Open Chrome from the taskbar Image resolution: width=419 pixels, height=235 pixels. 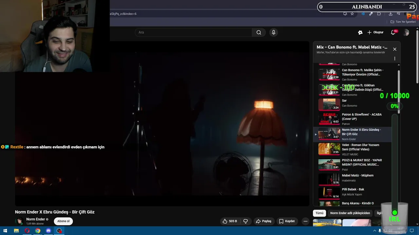[x=38, y=231]
